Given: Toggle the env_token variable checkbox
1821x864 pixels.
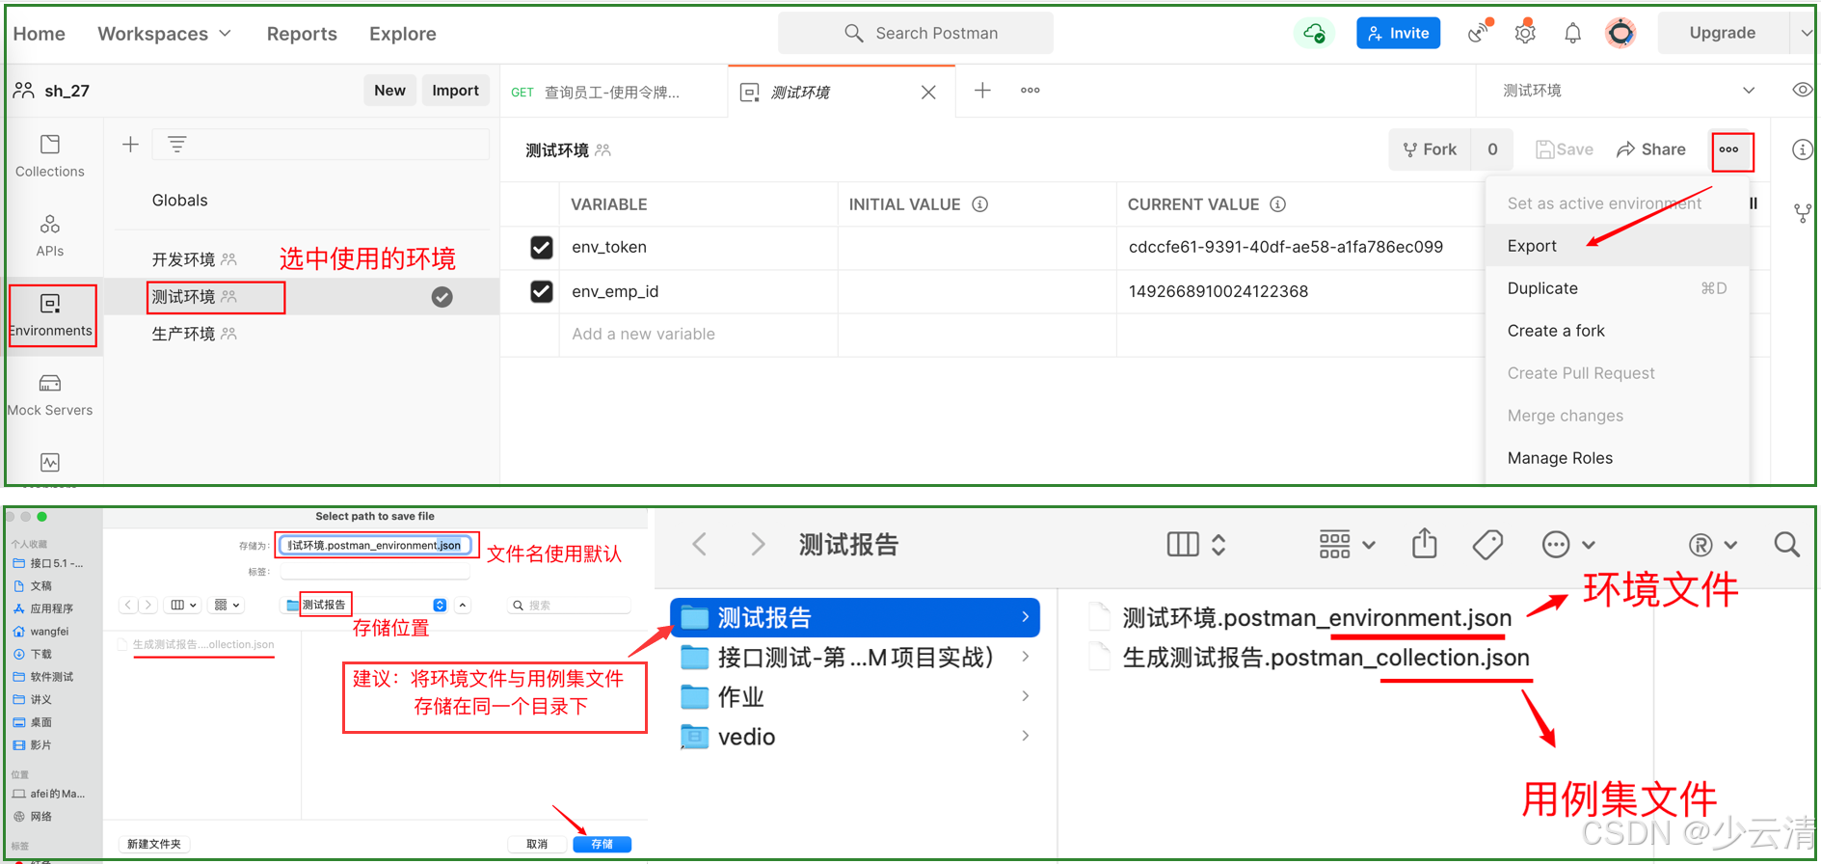Looking at the screenshot, I should [542, 248].
